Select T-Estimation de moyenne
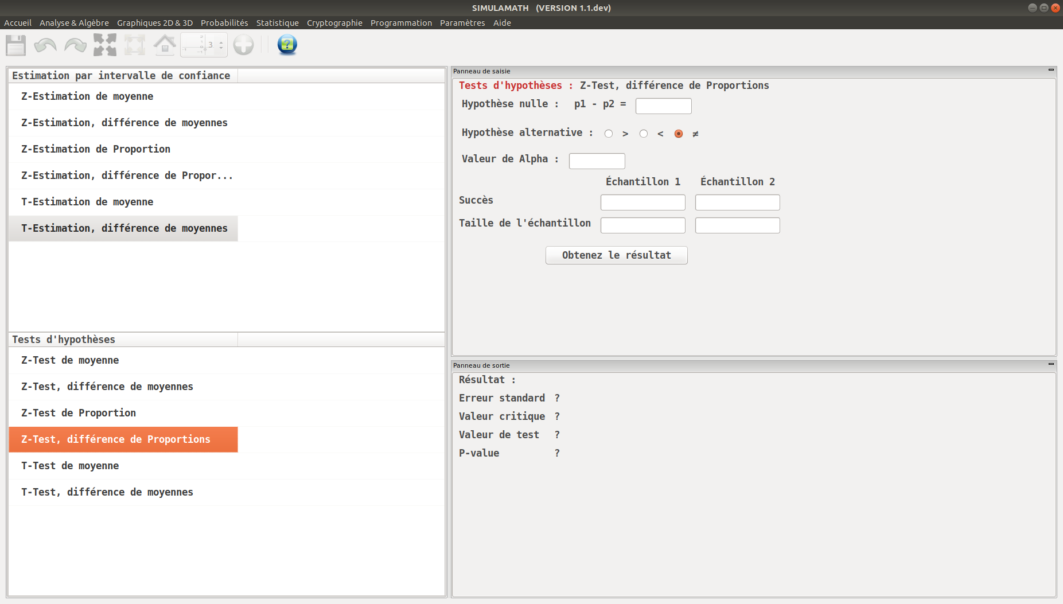This screenshot has width=1063, height=604. click(x=123, y=202)
